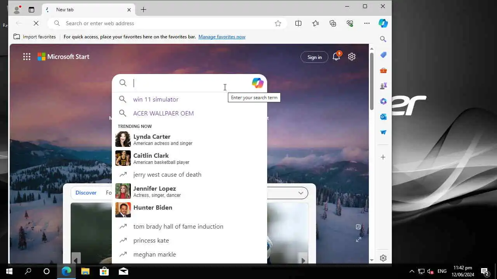Screen dimensions: 497x279
Task: Click the Microsoft Start logo
Action: tap(63, 57)
